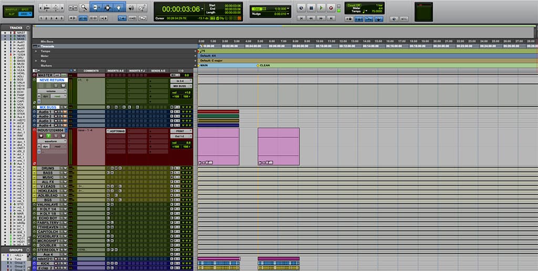
Task: Click the Zoom Toggle button
Action: 73,7
